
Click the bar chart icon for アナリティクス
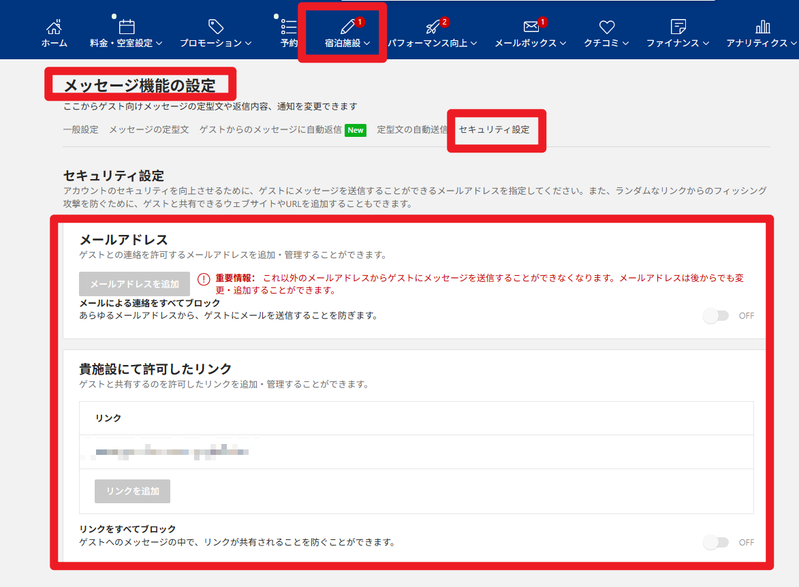pyautogui.click(x=762, y=27)
